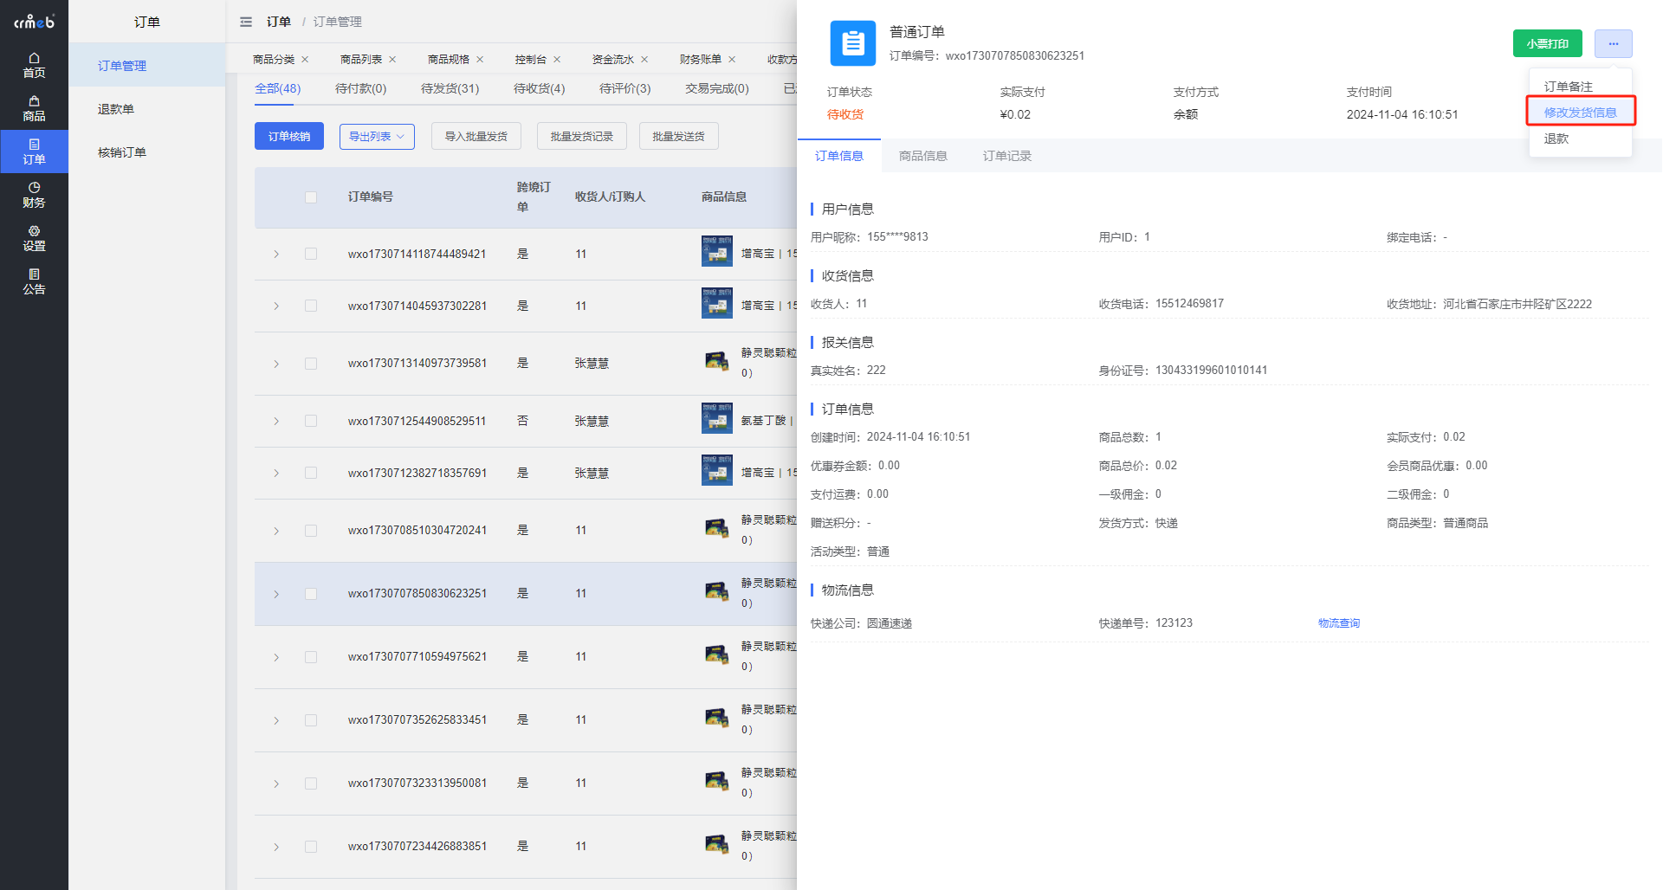Check order wxo1730714118744489421 checkbox
1663x890 pixels.
click(x=311, y=254)
